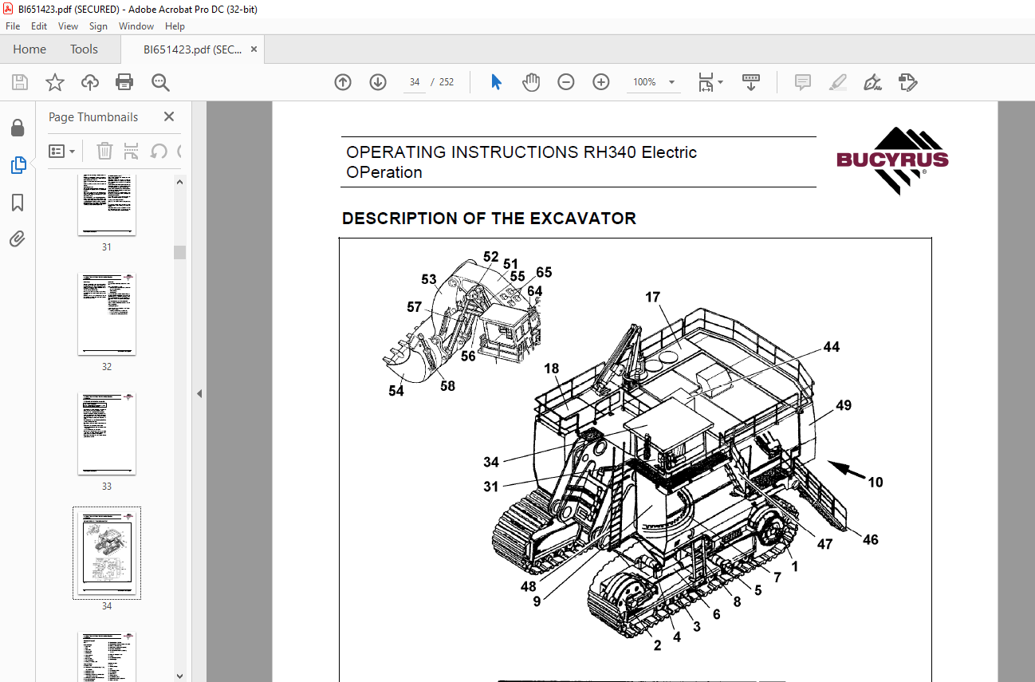The height and width of the screenshot is (682, 1035).
Task: Select page 32 thumbnail
Action: (107, 313)
